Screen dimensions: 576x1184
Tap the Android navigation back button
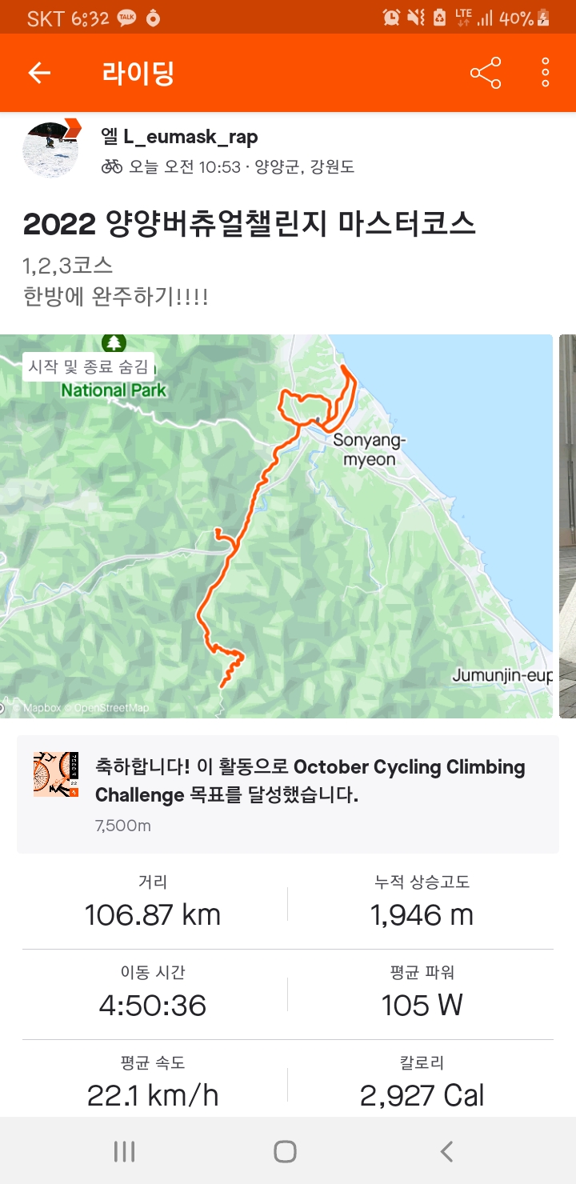pos(447,1151)
